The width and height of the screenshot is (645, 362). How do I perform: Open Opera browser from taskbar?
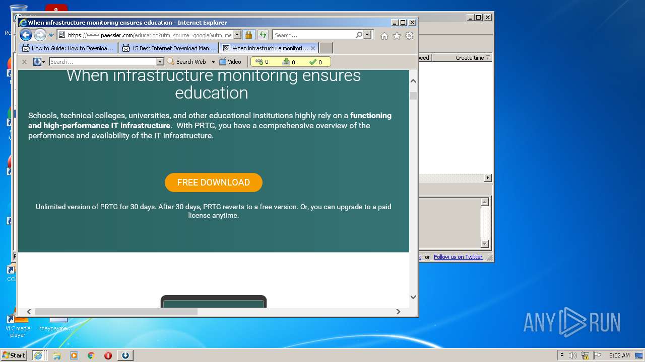click(x=108, y=355)
